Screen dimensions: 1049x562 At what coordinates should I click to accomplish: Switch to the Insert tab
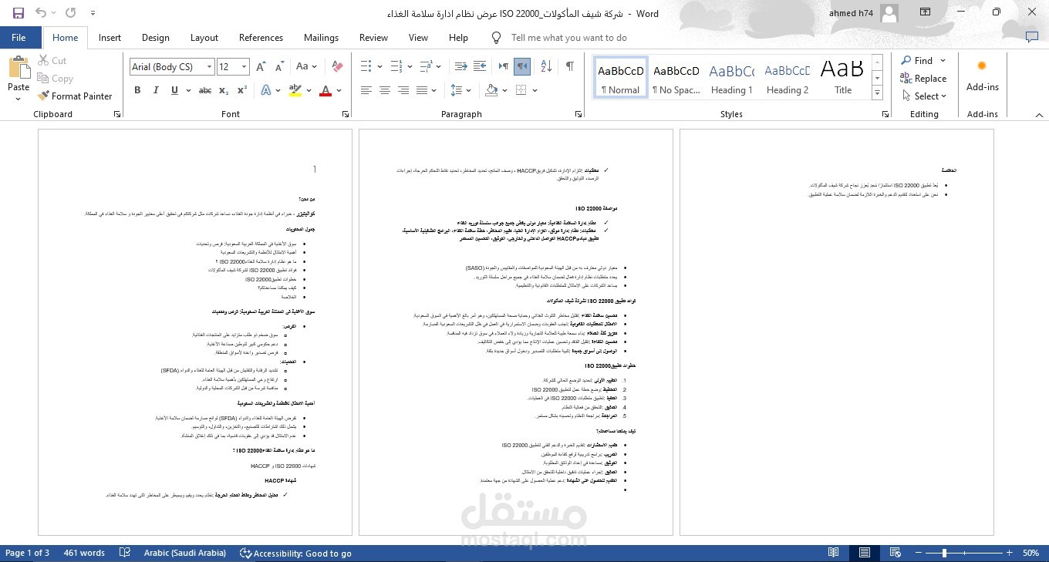[110, 37]
